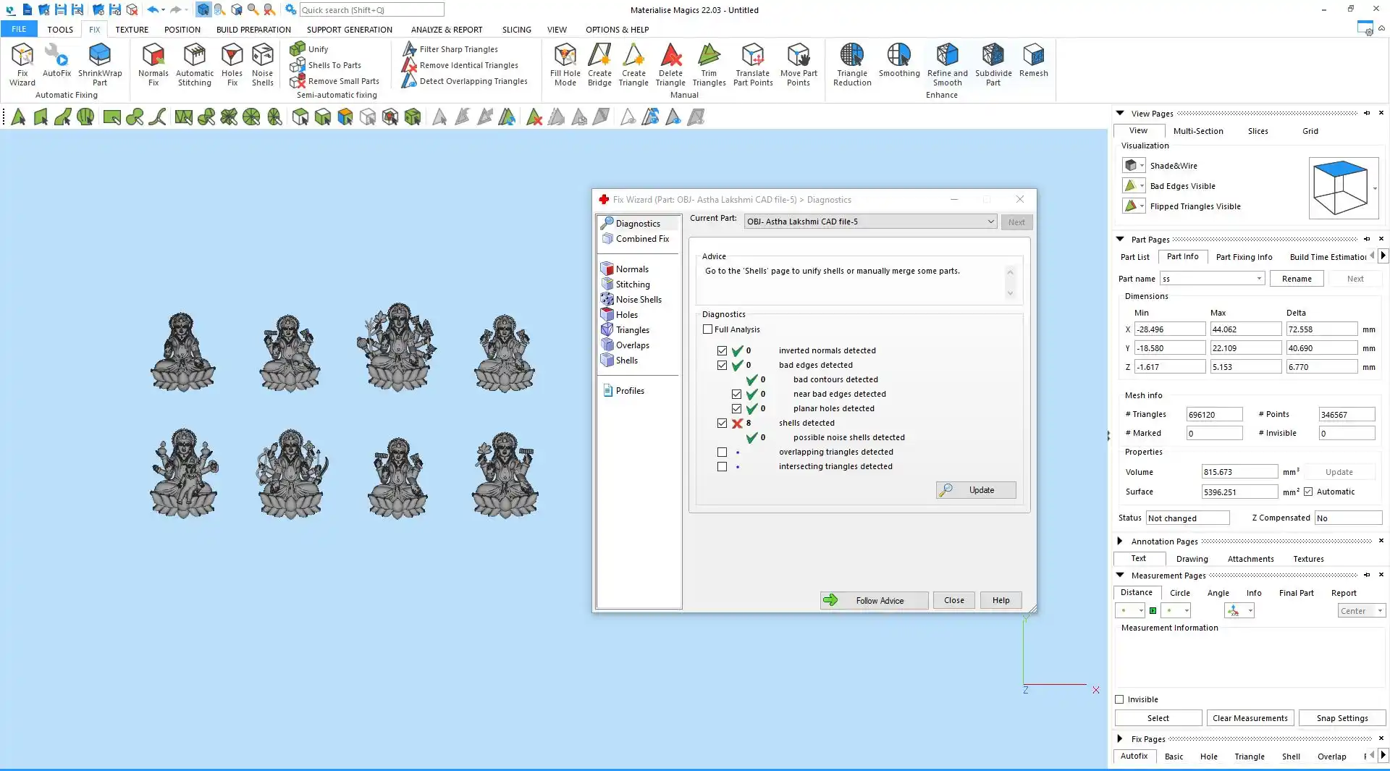1390x771 pixels.
Task: Open the Fix Wizard tool
Action: click(22, 64)
